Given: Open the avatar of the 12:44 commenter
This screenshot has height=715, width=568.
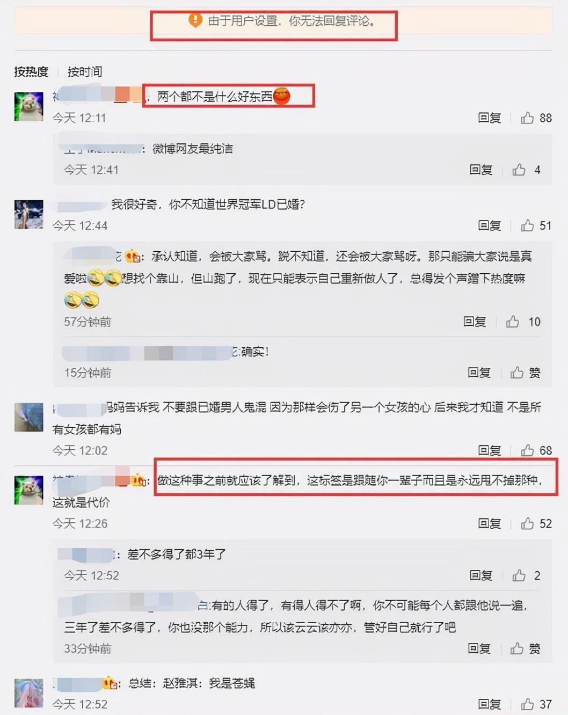Looking at the screenshot, I should click(x=28, y=214).
